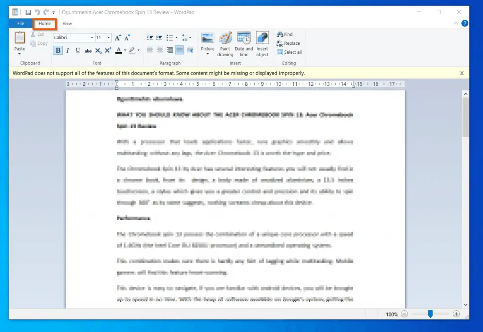Apply text highlight color

[x=132, y=50]
